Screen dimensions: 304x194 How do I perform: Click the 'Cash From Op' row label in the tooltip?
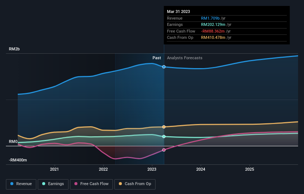click(x=180, y=38)
